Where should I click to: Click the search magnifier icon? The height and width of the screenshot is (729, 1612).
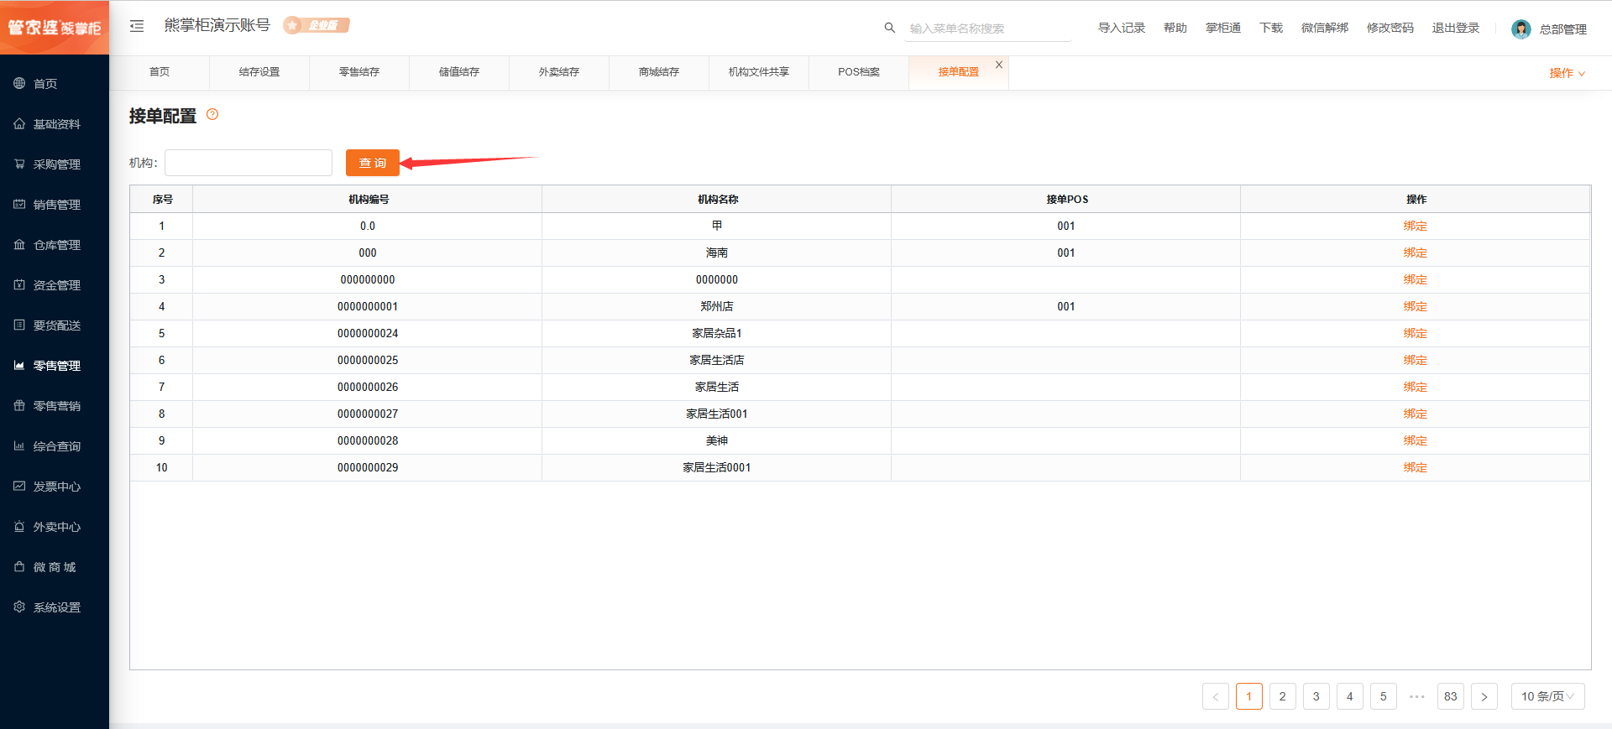coord(890,28)
